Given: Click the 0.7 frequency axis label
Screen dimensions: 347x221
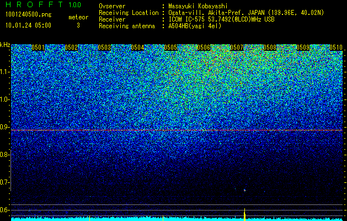Looking at the screenshot, I should [4, 182].
